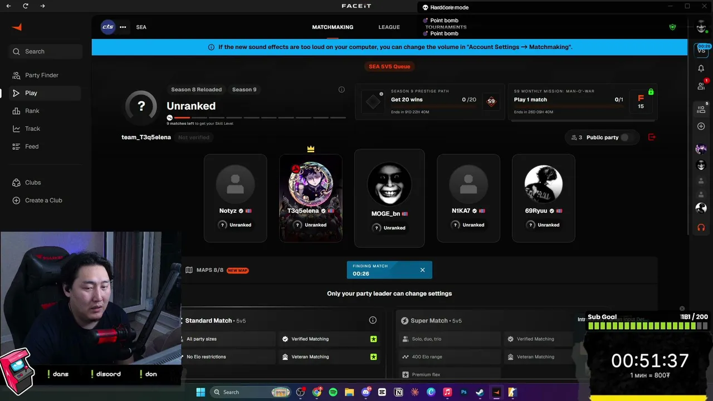Screen dimensions: 713x401
Task: Open Google Chrome from the taskbar
Action: coord(317,392)
